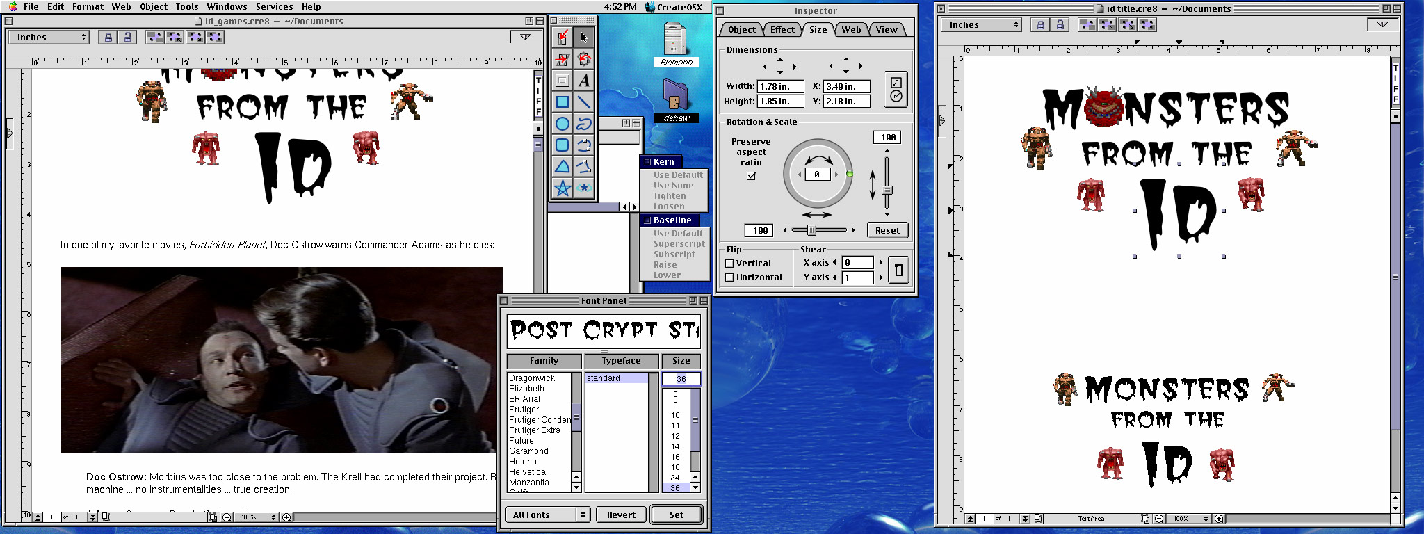
Task: Open the All Fonts popup in Font Panel
Action: tap(547, 515)
